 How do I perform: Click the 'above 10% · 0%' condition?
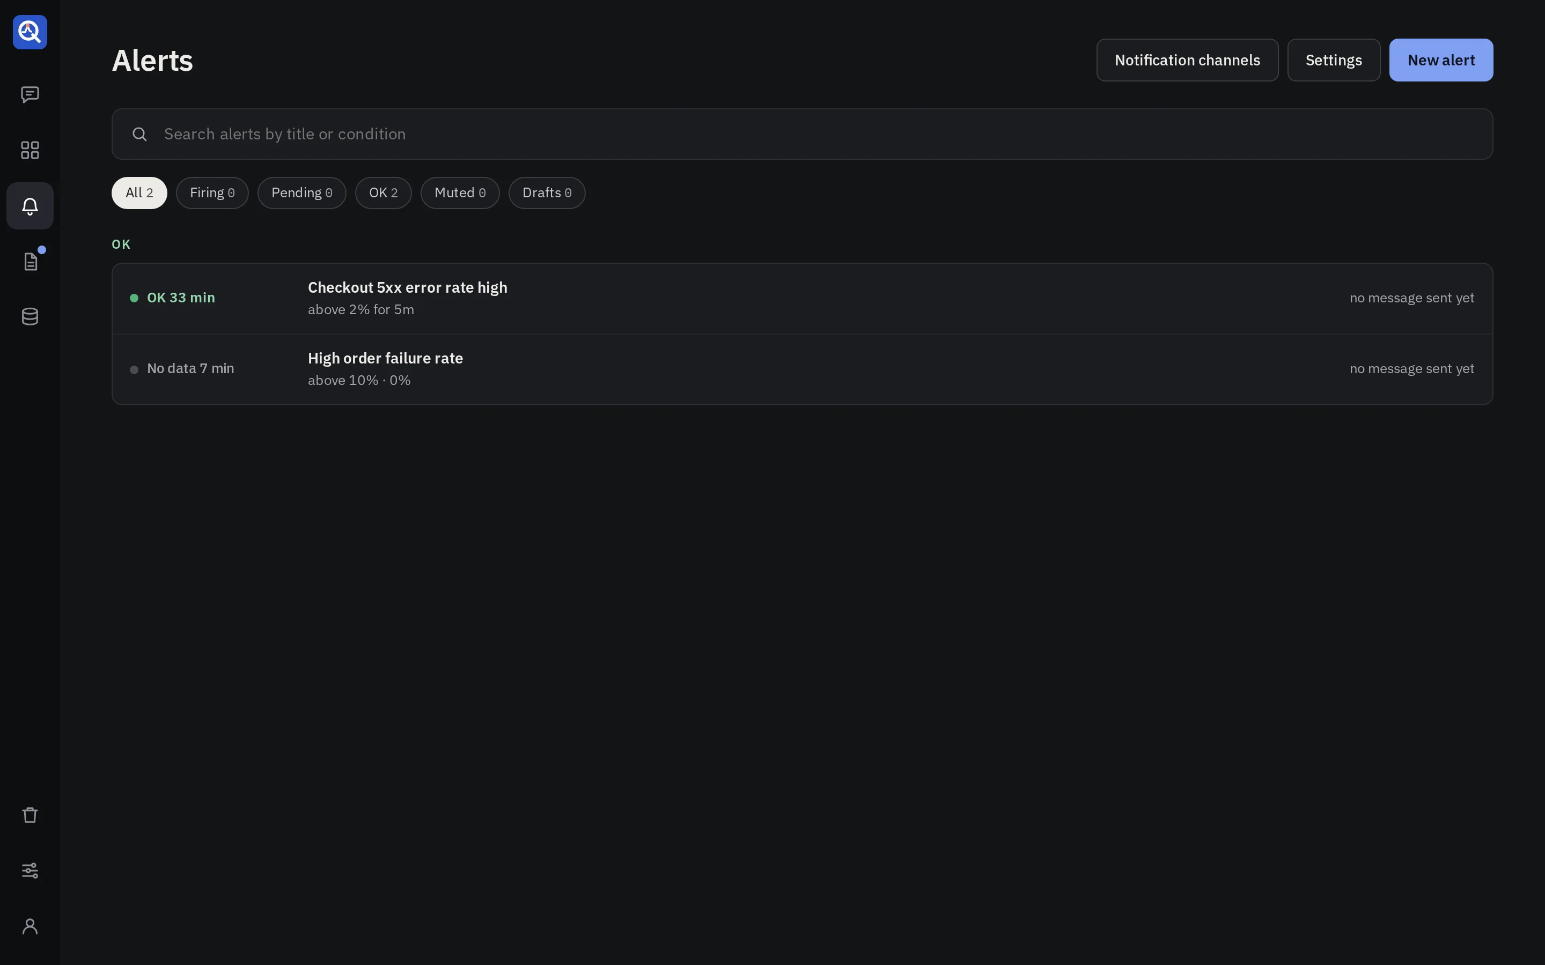[359, 381]
